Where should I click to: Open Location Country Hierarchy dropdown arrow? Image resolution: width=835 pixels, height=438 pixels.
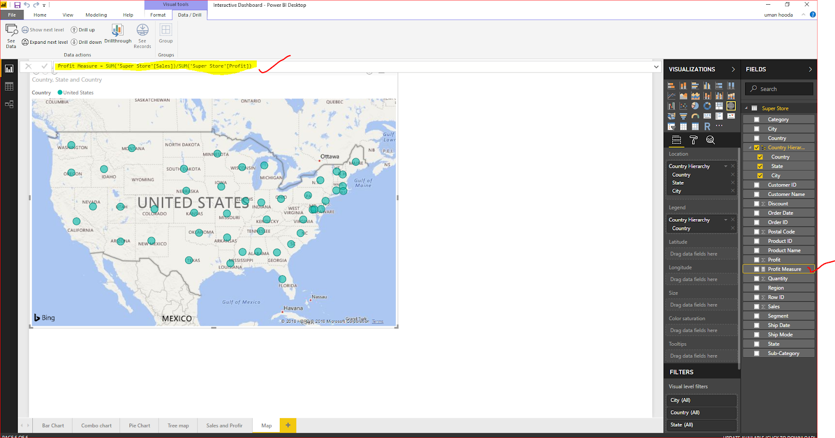tap(725, 166)
